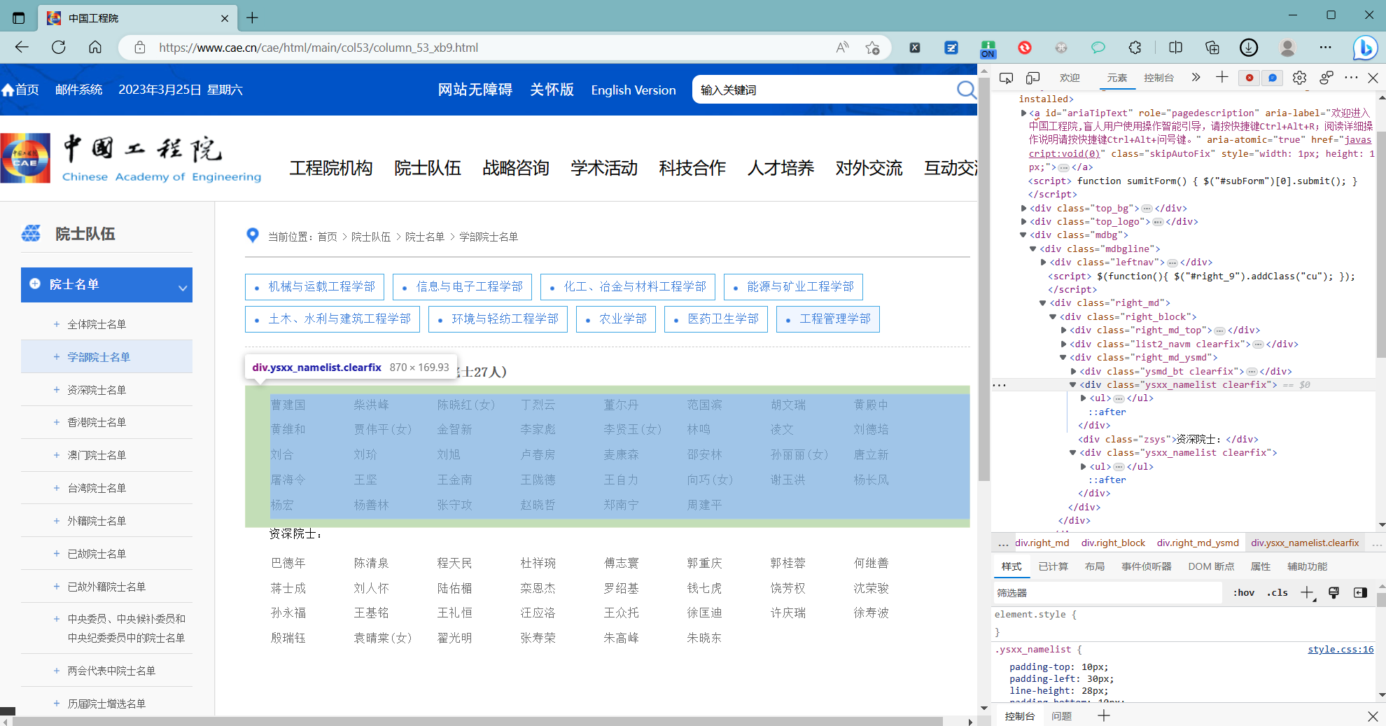The height and width of the screenshot is (726, 1386).
Task: Expand the div top_bg node
Action: (1023, 208)
